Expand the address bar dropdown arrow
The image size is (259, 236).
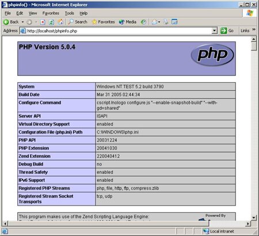tap(215, 31)
